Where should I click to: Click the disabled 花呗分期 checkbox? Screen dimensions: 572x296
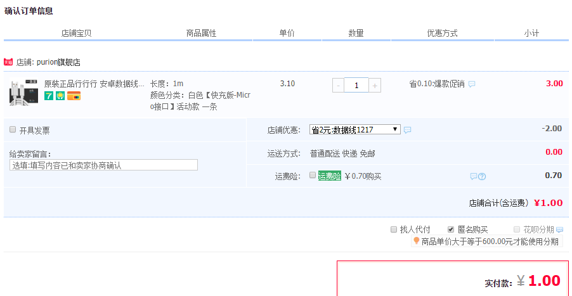[517, 229]
